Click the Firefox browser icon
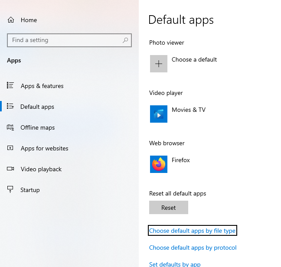Image resolution: width=281 pixels, height=267 pixels. click(x=159, y=164)
